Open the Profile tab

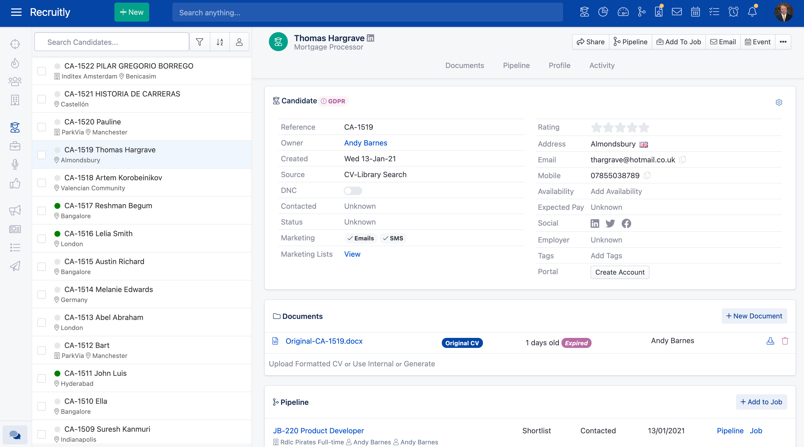(x=559, y=65)
